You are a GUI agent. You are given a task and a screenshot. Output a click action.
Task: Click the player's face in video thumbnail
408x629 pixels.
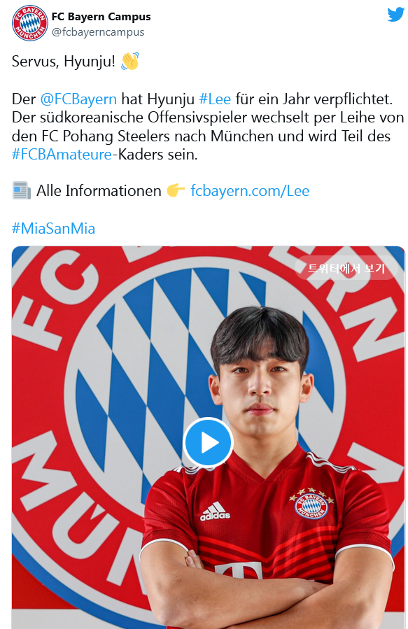pyautogui.click(x=260, y=389)
